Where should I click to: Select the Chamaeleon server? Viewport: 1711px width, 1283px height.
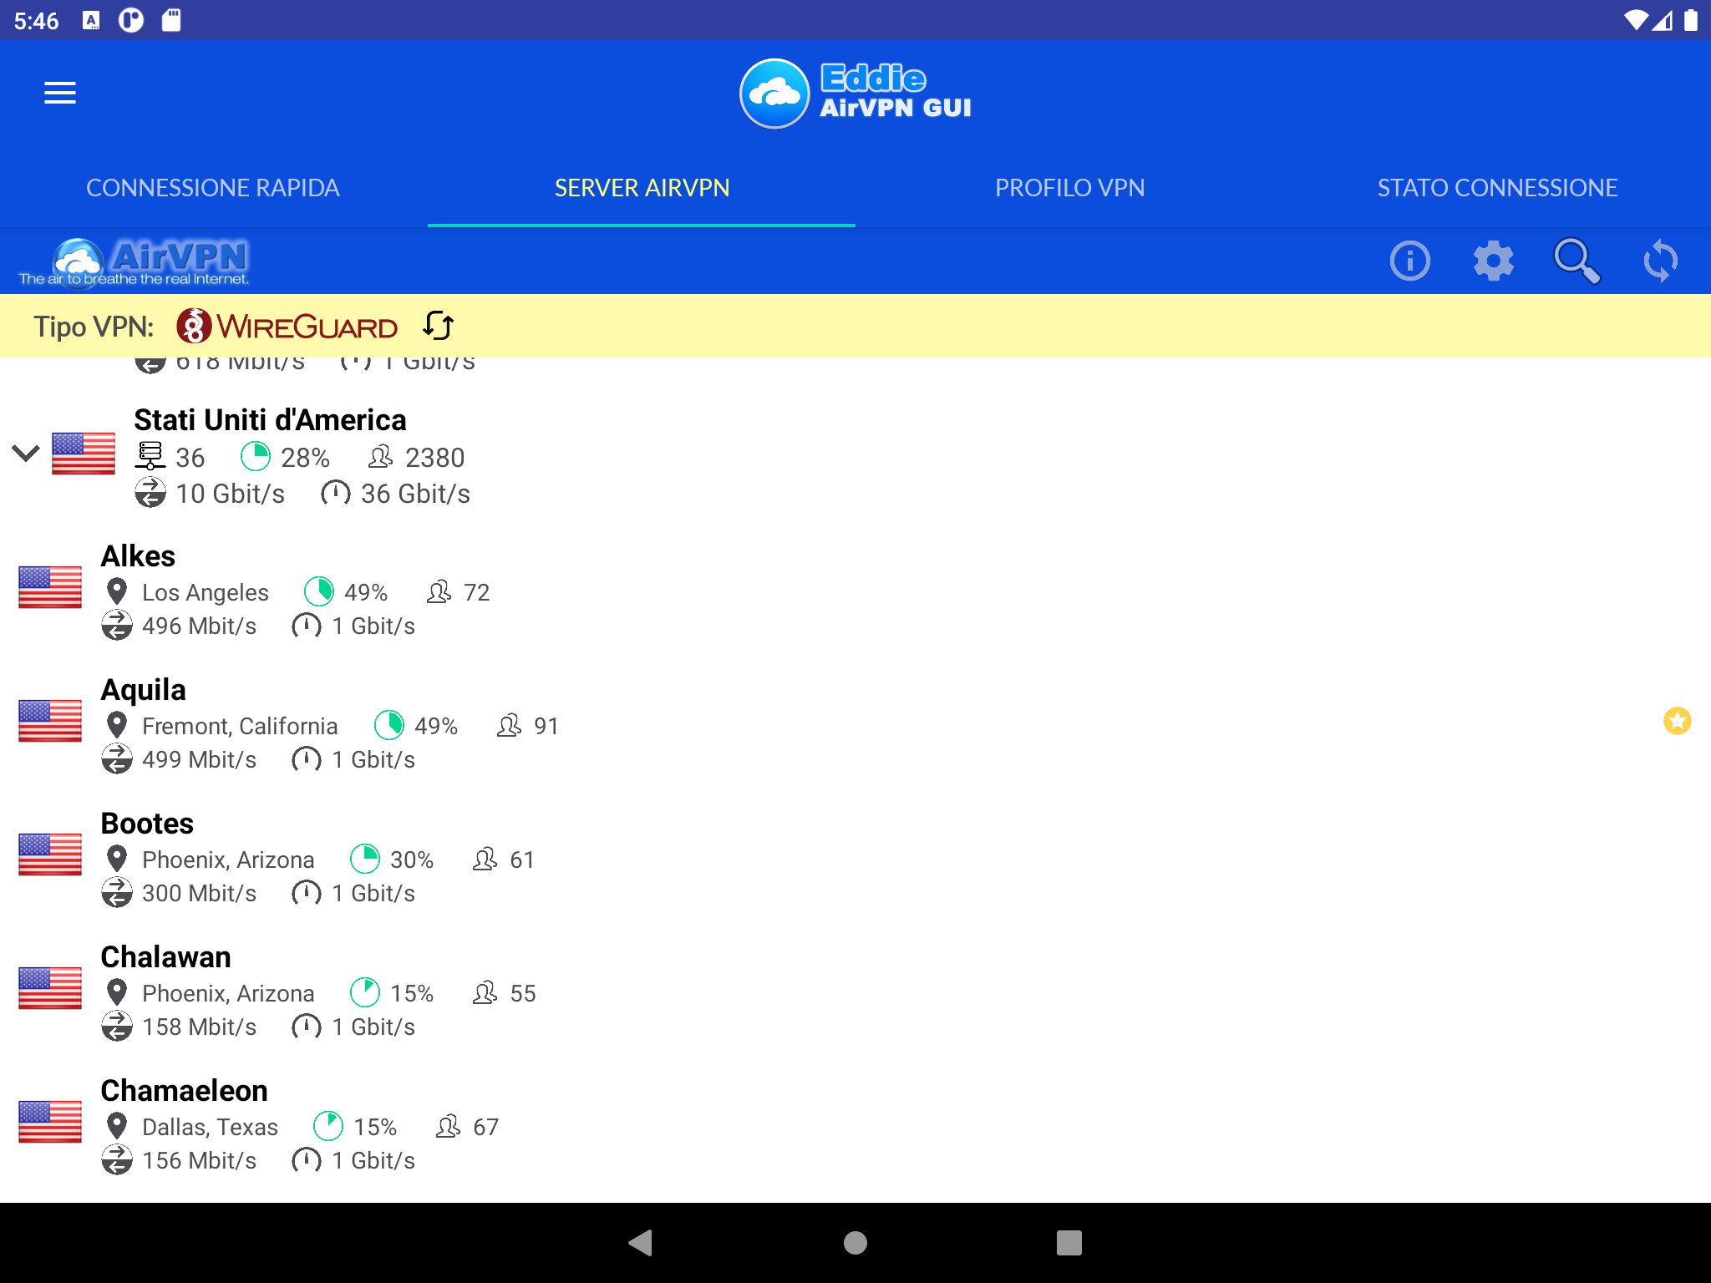(855, 1124)
